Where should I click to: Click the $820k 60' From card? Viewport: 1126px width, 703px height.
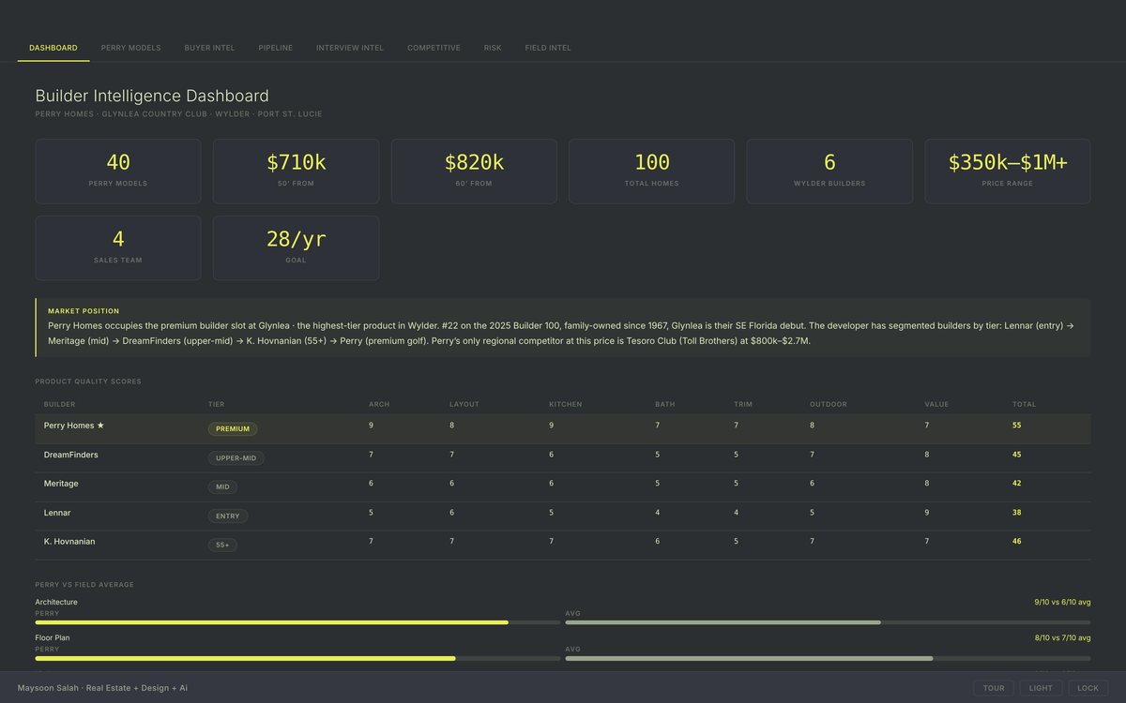point(474,172)
